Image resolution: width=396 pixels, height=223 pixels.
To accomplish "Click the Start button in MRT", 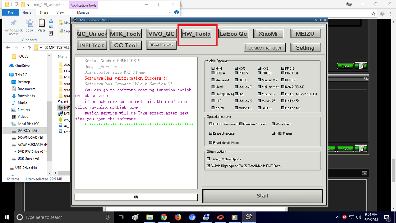I will coord(262,196).
